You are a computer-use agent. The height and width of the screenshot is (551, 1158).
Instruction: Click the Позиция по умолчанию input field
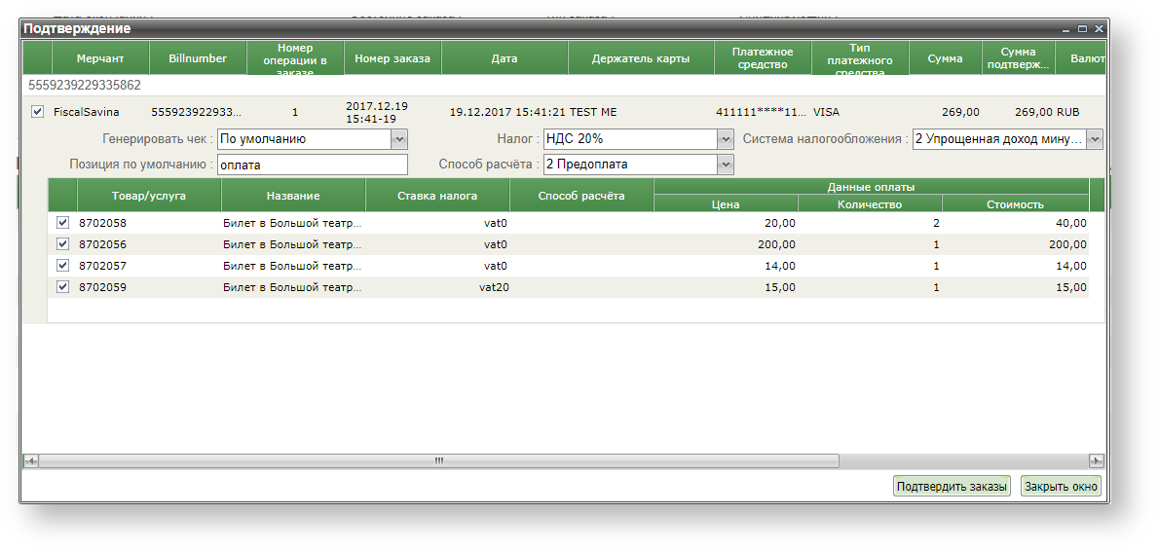click(312, 165)
